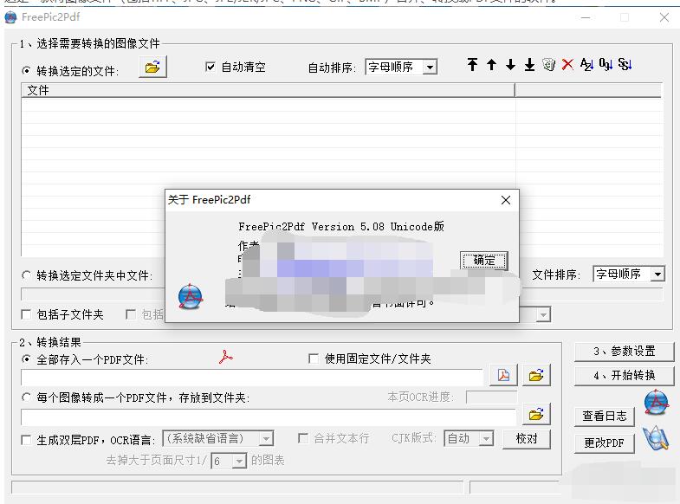Enable 生成双层PDF checkbox
Viewport: 680px width, 504px height.
coord(26,440)
